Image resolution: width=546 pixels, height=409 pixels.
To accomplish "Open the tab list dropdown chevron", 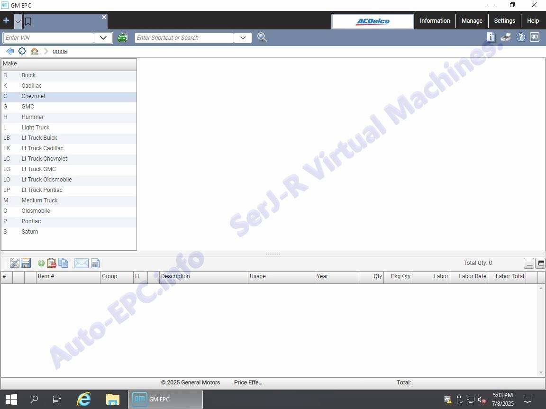I will pos(18,21).
